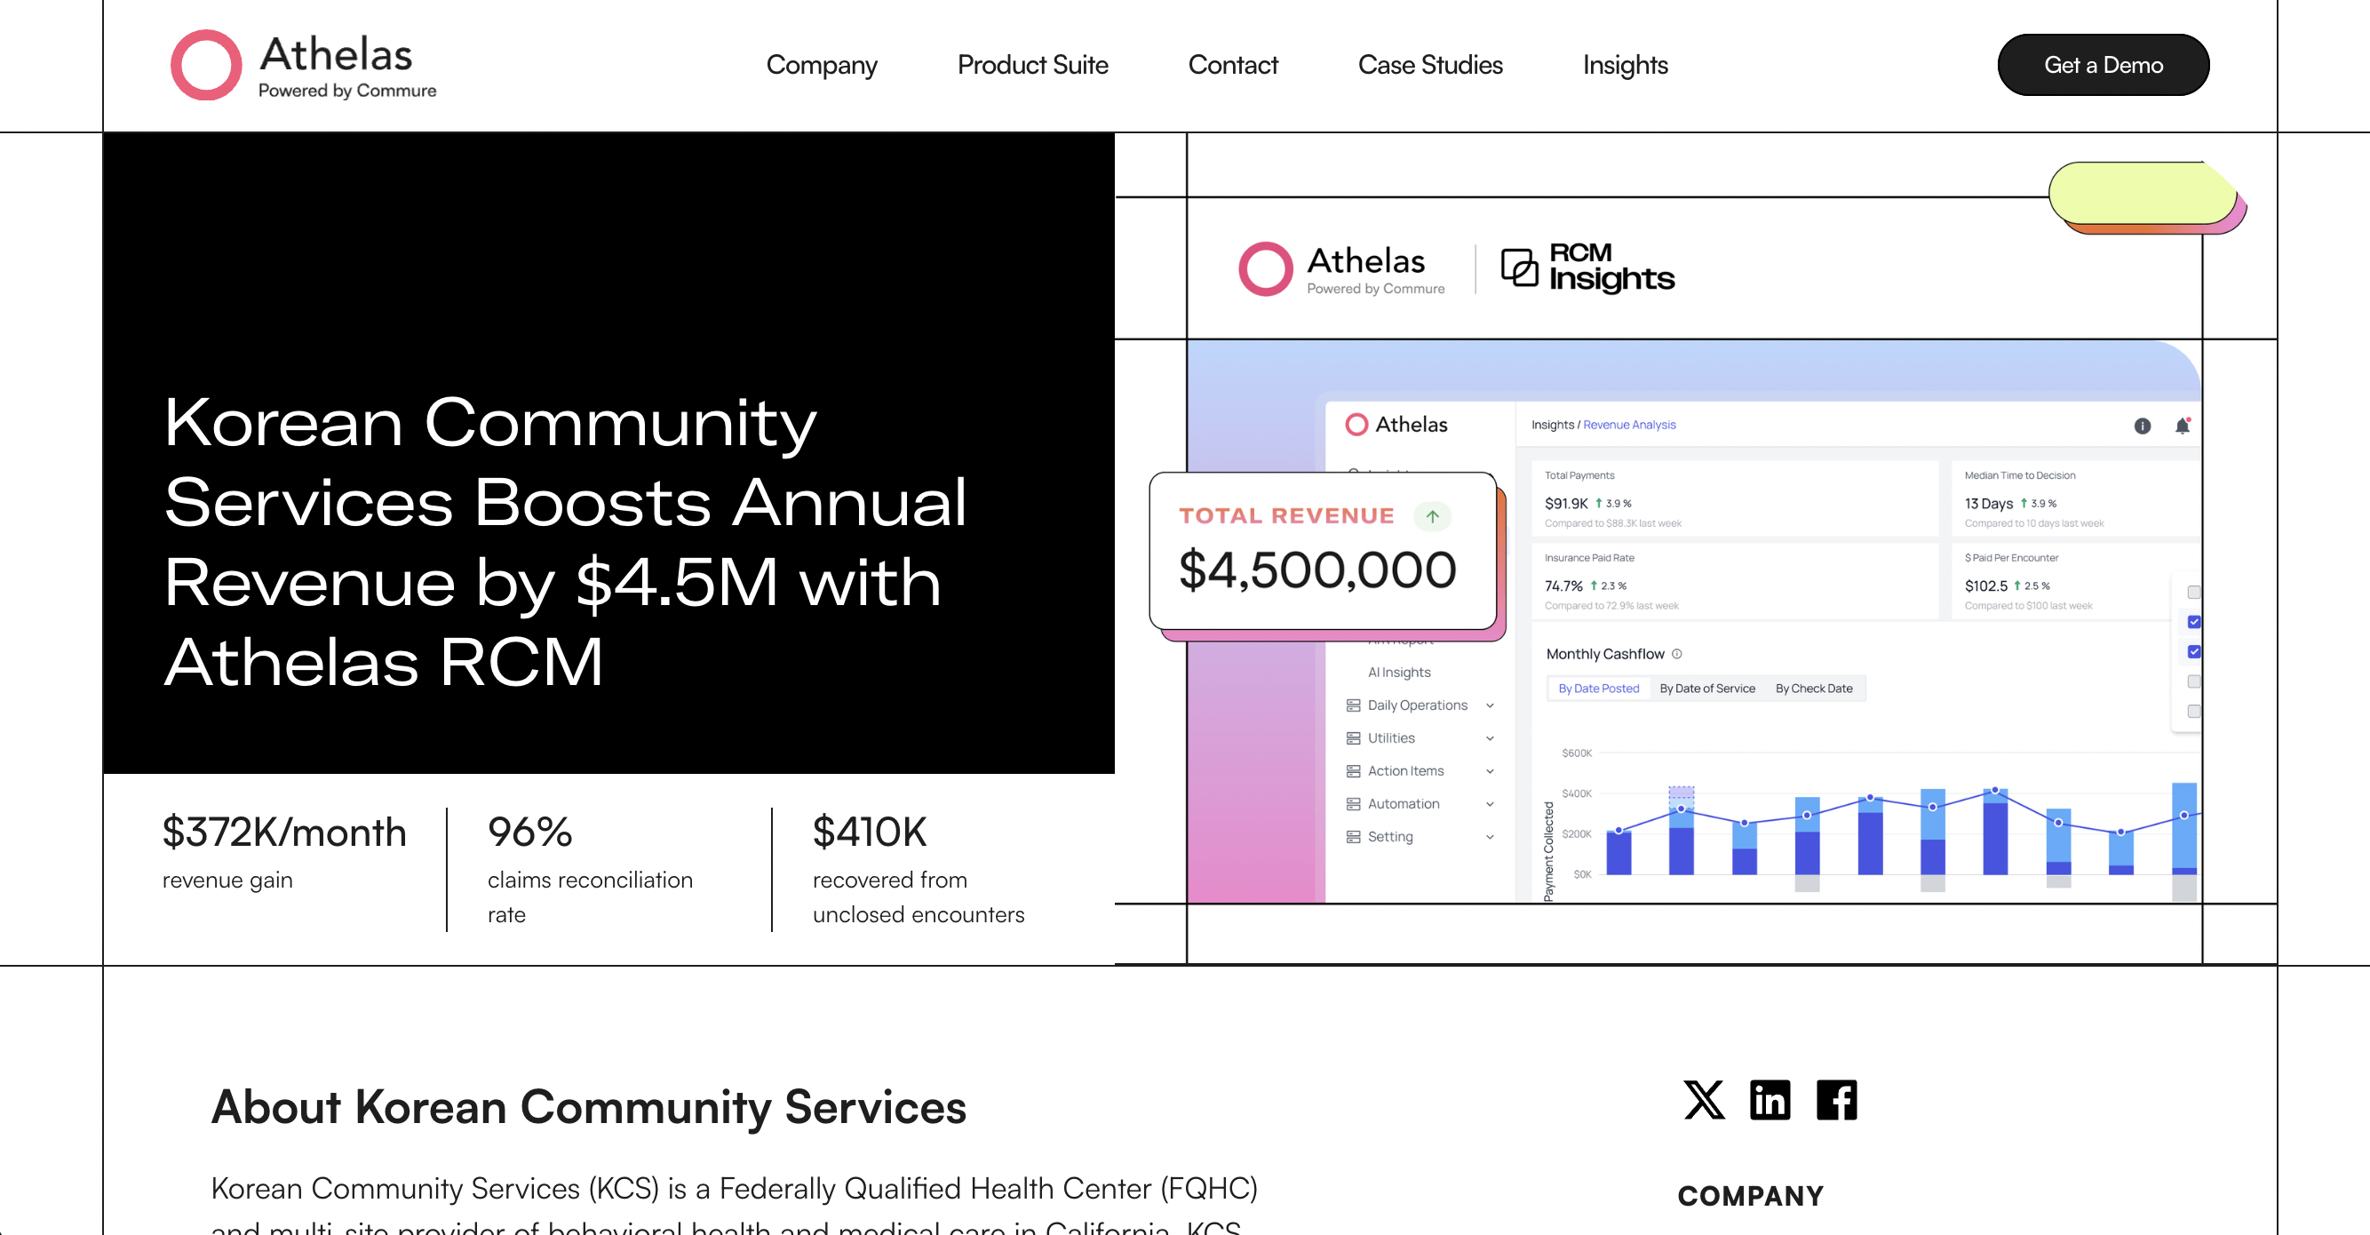This screenshot has width=2370, height=1235.
Task: Click the Total Revenue $4,500,000 card
Action: [x=1323, y=551]
